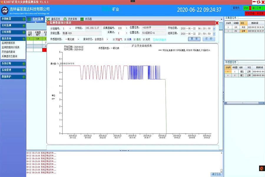Click the 实时监测 grid icon tab
This screenshot has width=265, height=177.
(x=29, y=19)
